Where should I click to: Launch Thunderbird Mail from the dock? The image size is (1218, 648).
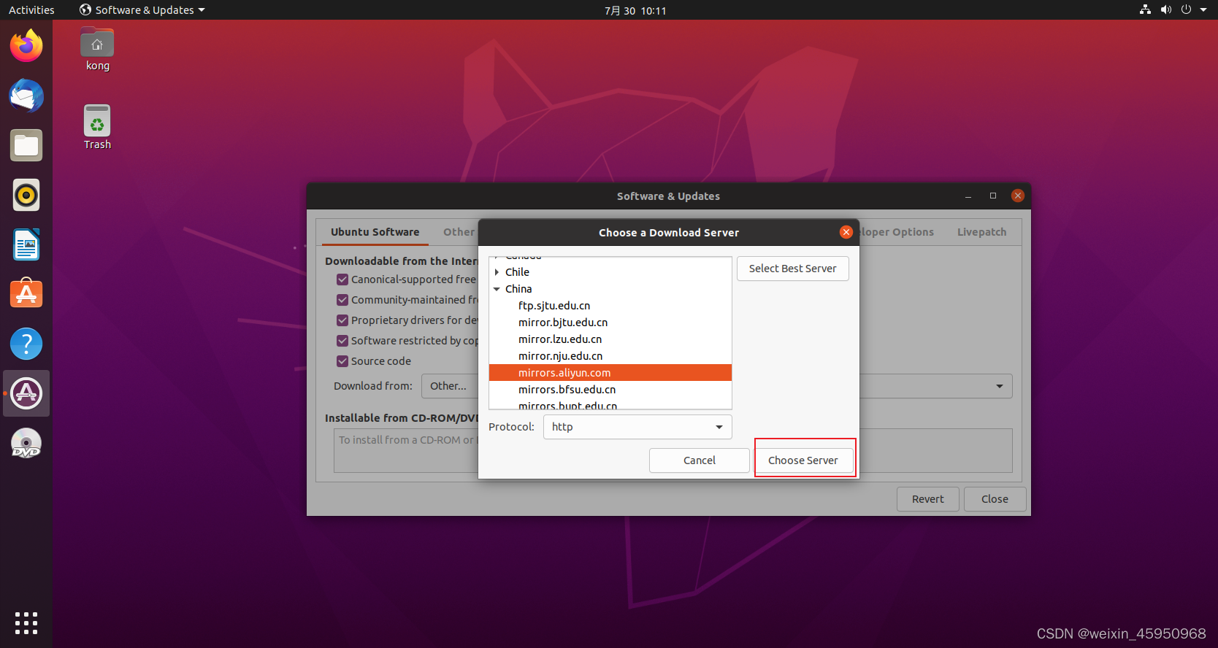[26, 96]
